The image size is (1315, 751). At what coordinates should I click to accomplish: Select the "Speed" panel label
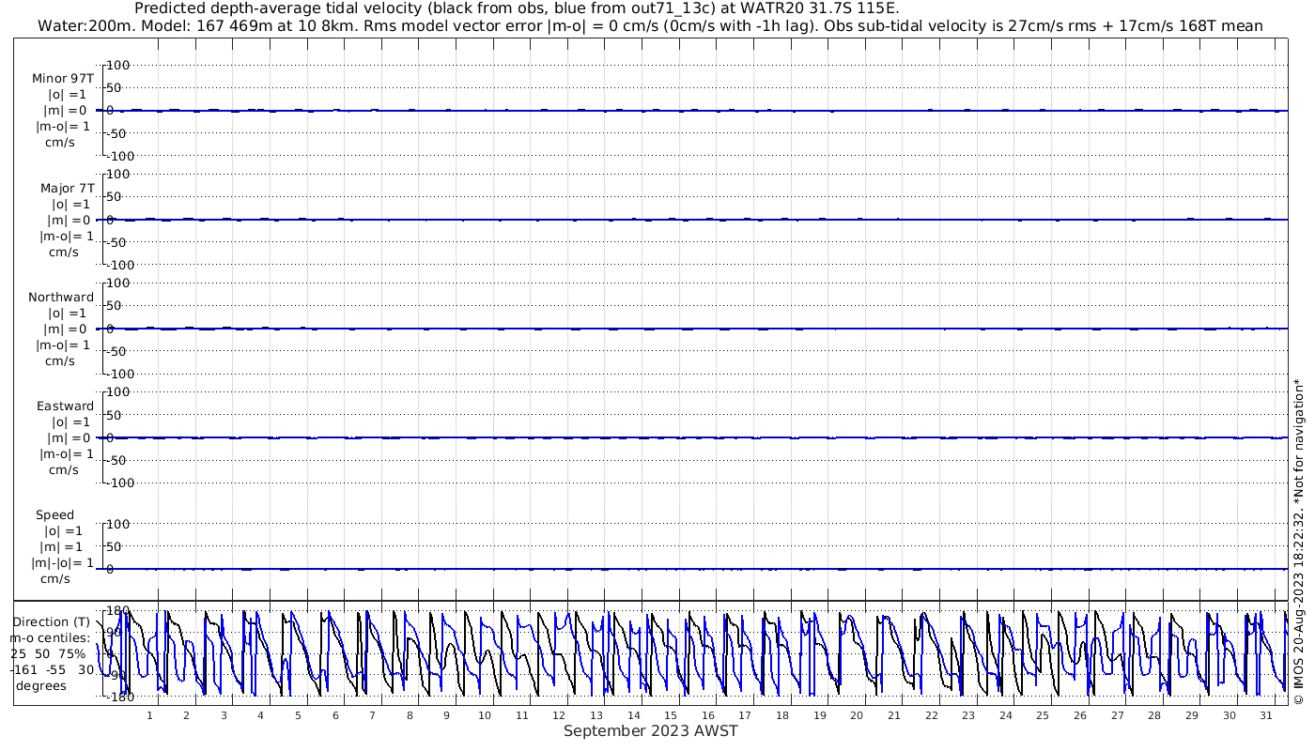click(x=54, y=514)
